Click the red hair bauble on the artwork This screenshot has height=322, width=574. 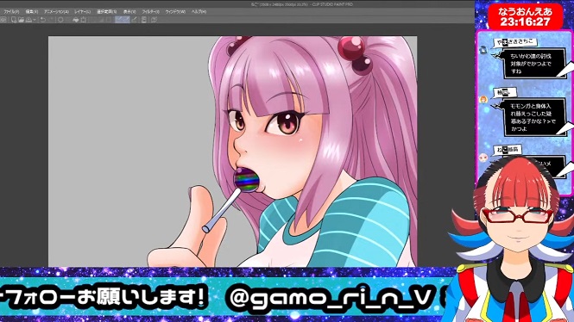352,49
